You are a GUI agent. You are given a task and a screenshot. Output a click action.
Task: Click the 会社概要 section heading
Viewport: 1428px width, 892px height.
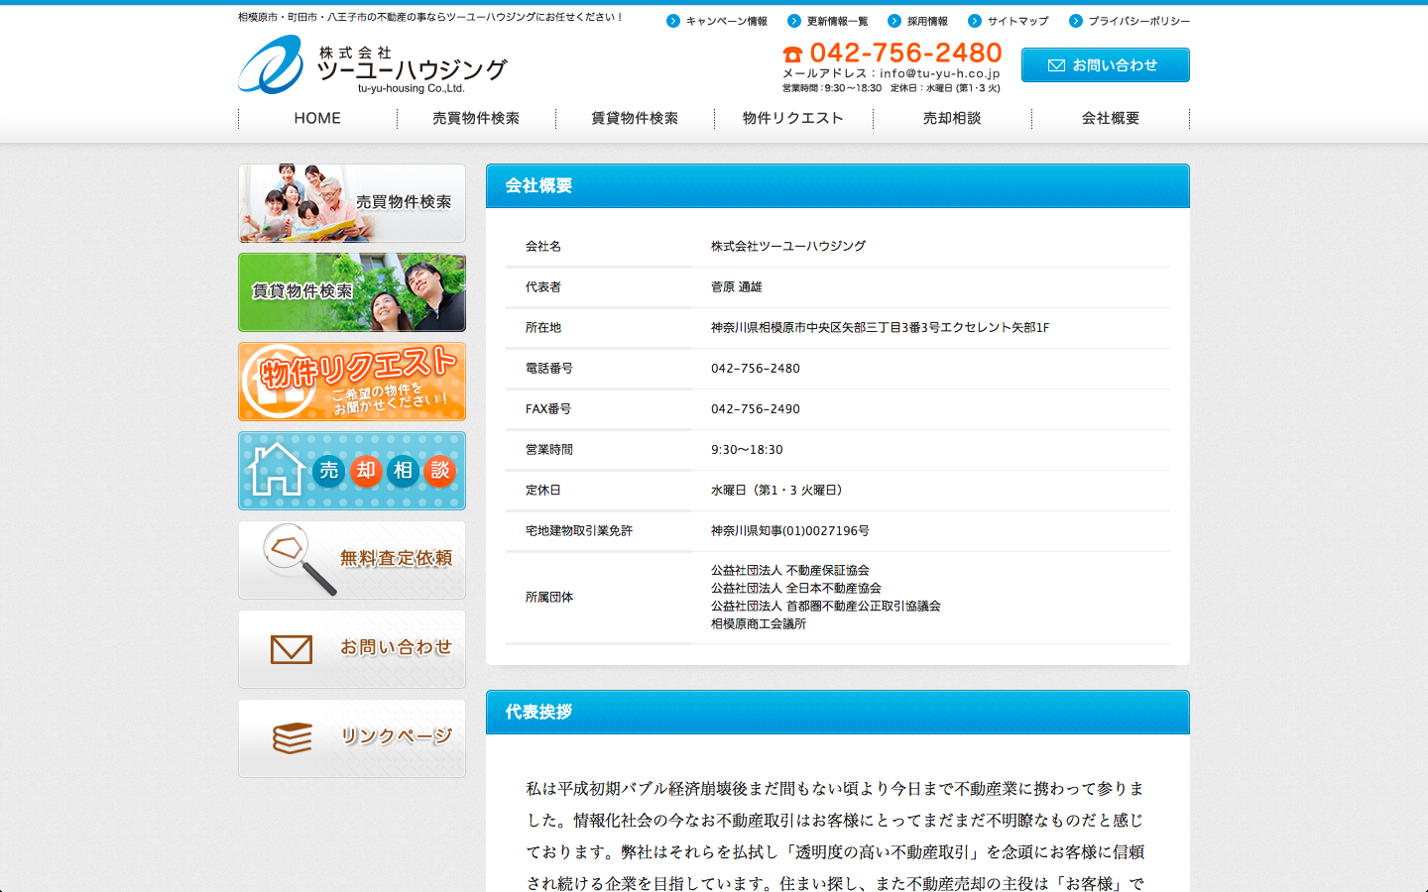(x=538, y=186)
